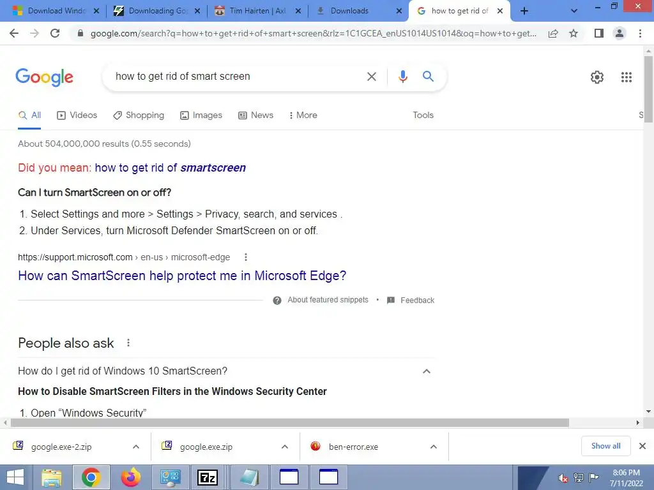Viewport: 654px width, 490px height.
Task: Click the corrected smartscreen suggestion link
Action: [x=170, y=168]
